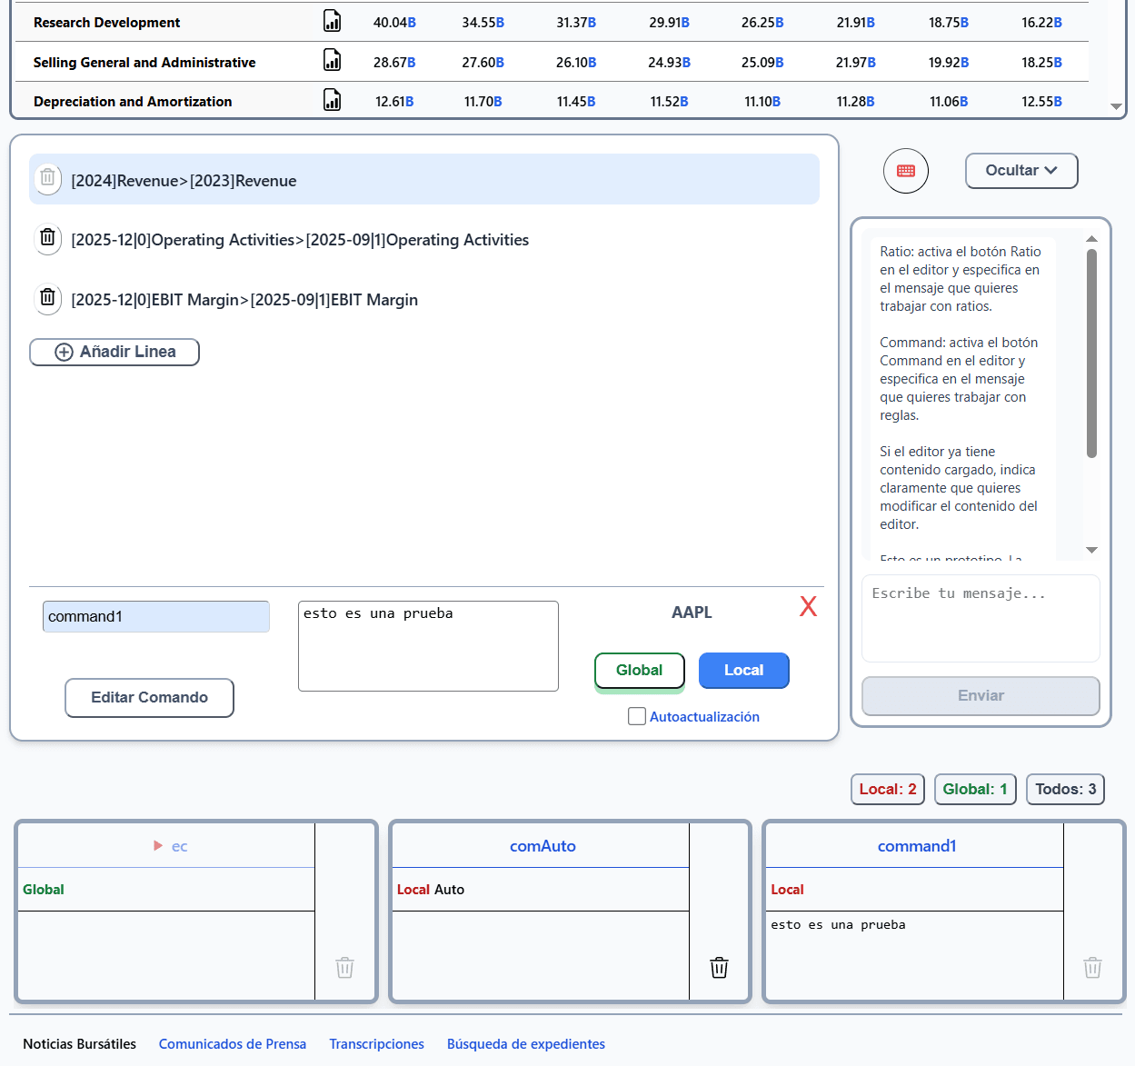Expand the Ocultar dropdown
1135x1066 pixels.
(x=1021, y=171)
